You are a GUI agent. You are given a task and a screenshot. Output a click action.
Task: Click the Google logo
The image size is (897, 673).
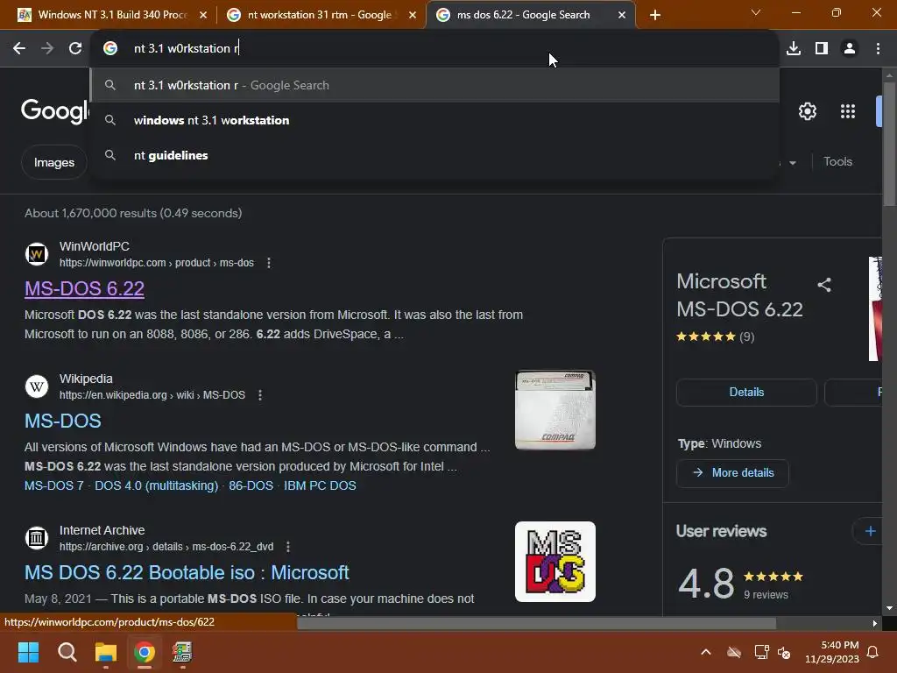(55, 110)
